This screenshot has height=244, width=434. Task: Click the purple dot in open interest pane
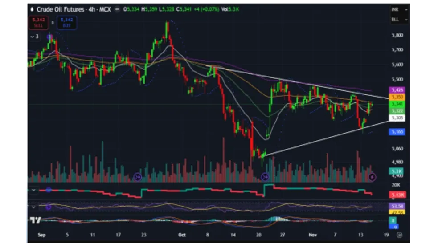pyautogui.click(x=49, y=190)
